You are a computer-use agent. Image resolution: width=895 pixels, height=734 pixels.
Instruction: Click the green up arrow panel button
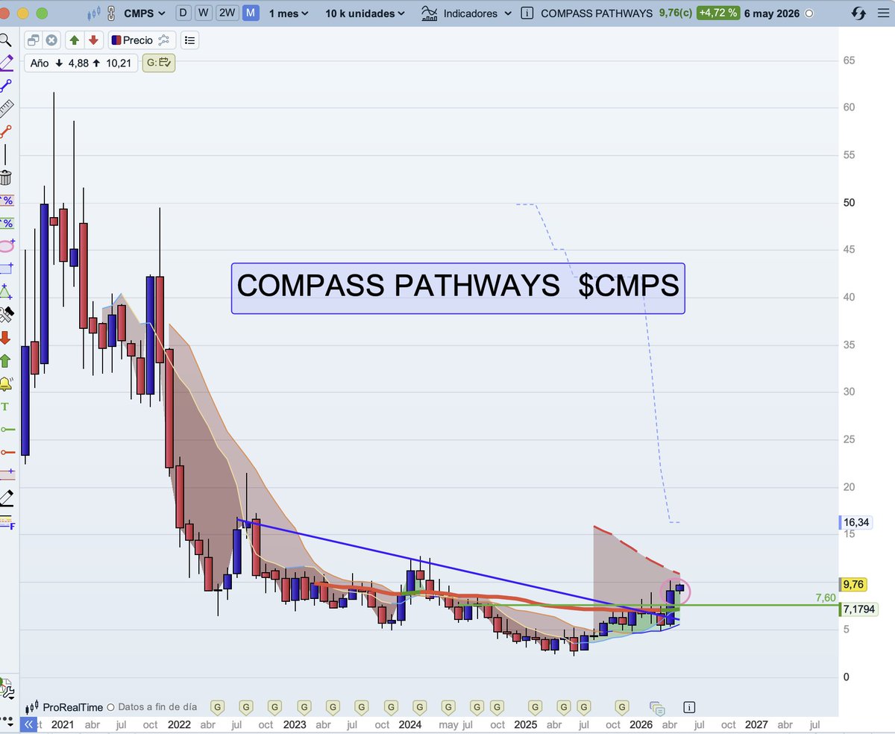(x=75, y=40)
